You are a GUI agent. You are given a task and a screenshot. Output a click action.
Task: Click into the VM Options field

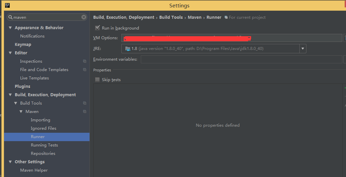[232, 38]
